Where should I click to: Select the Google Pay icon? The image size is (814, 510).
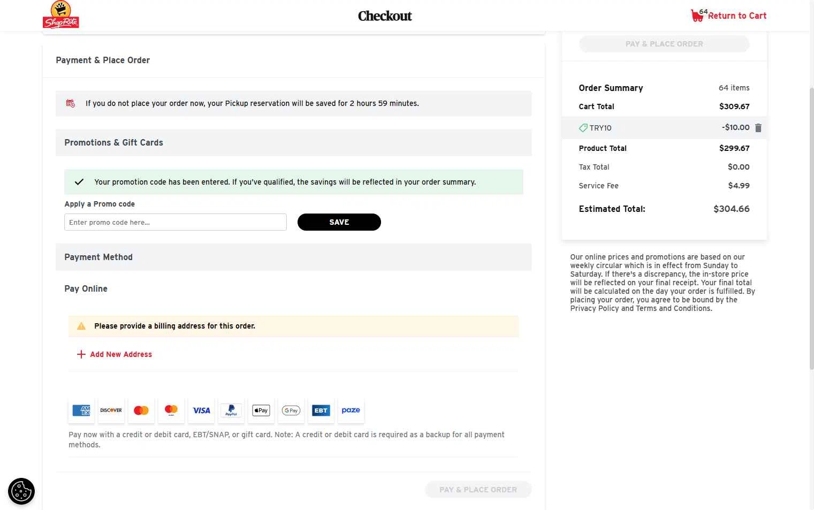tap(291, 410)
